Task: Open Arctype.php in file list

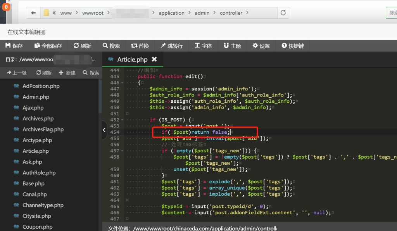Action: pos(37,140)
